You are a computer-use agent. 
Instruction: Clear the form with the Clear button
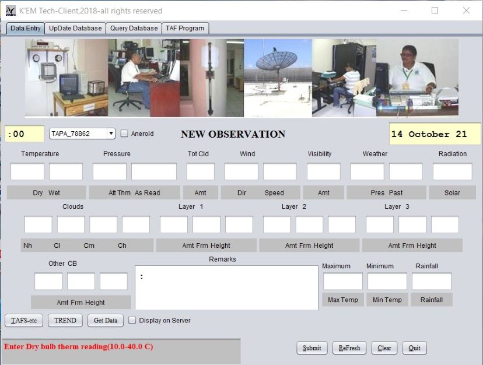pos(384,348)
